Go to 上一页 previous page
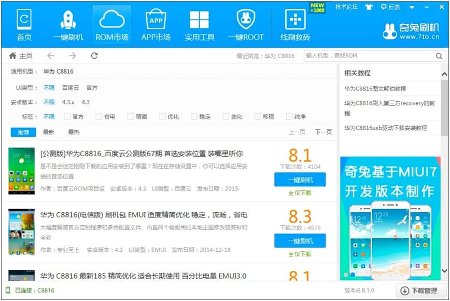This screenshot has height=301, width=450. click(x=297, y=132)
